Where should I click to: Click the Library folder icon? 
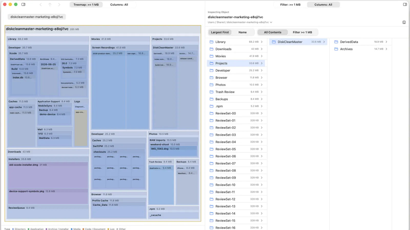click(211, 42)
